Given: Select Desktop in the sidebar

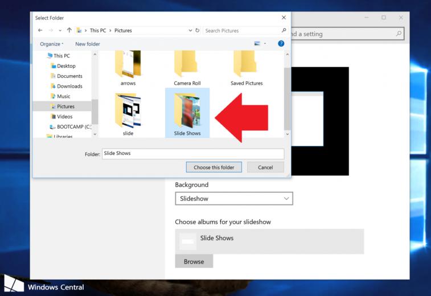Looking at the screenshot, I should [x=63, y=66].
